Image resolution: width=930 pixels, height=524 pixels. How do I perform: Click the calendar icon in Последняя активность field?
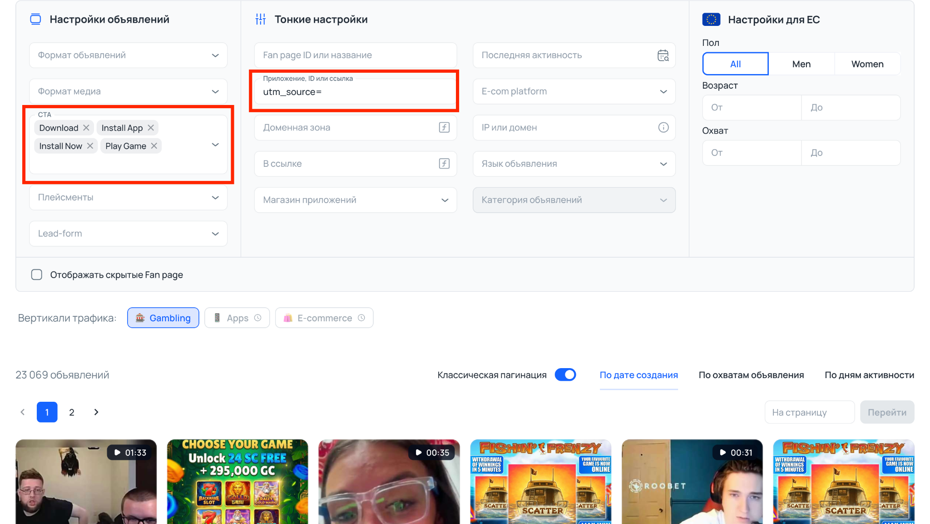[663, 55]
